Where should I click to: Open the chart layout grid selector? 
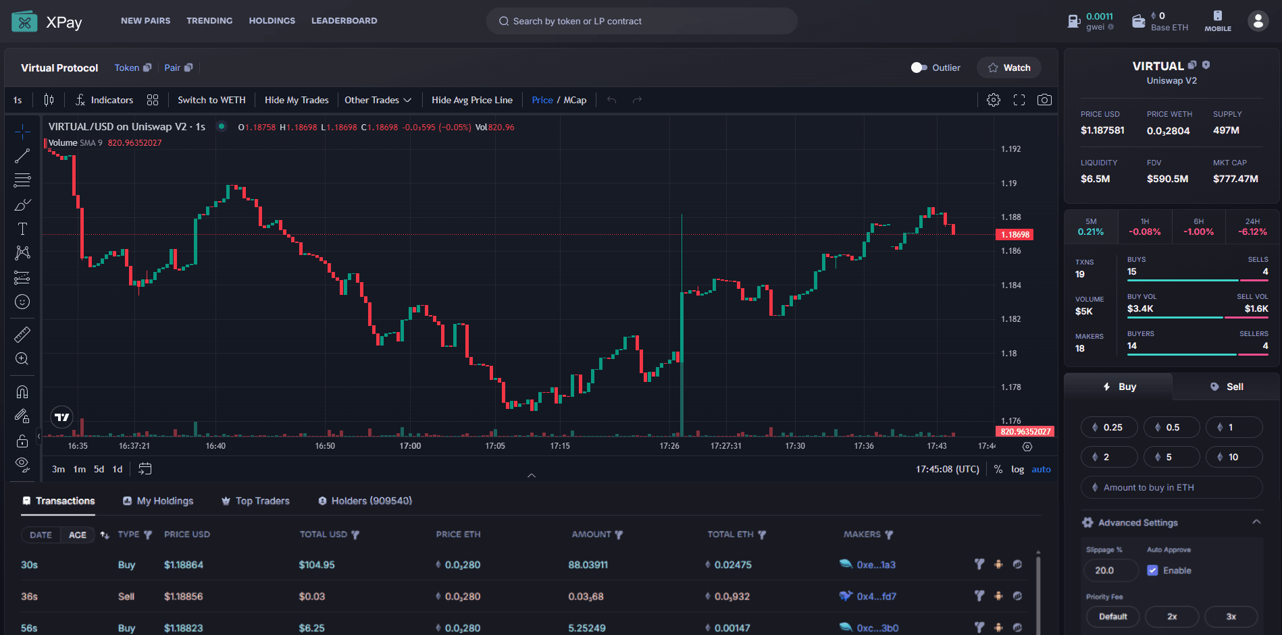[x=153, y=100]
